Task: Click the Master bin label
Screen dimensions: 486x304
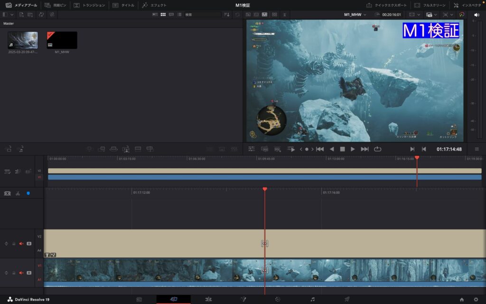Action: pos(9,23)
